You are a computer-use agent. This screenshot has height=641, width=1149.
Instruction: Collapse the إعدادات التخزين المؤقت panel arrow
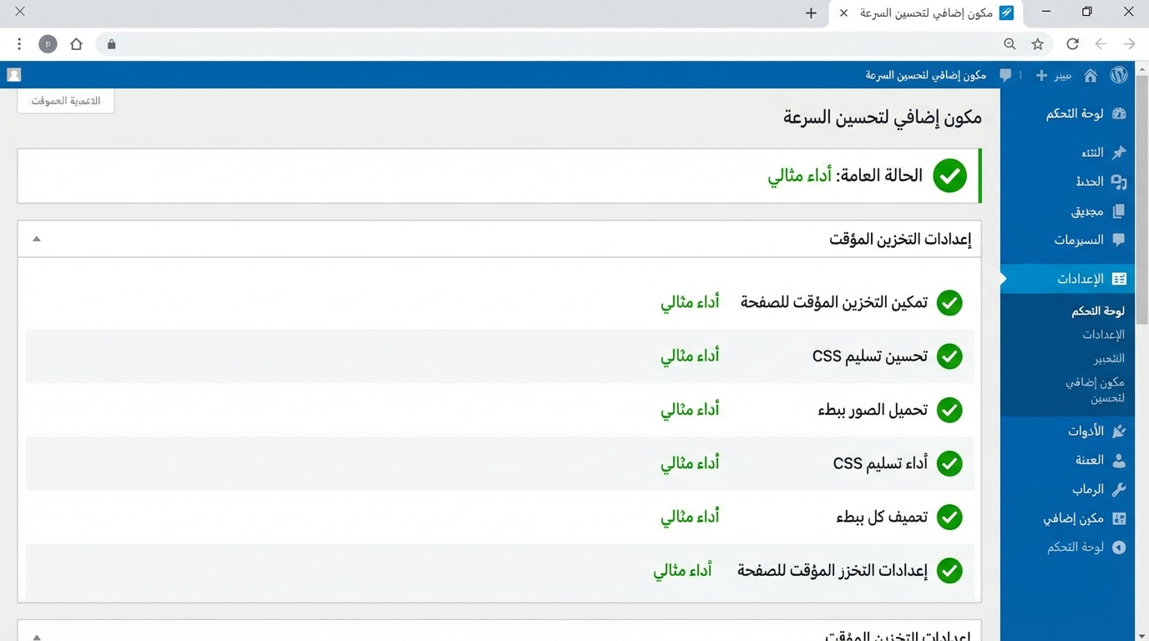[36, 239]
